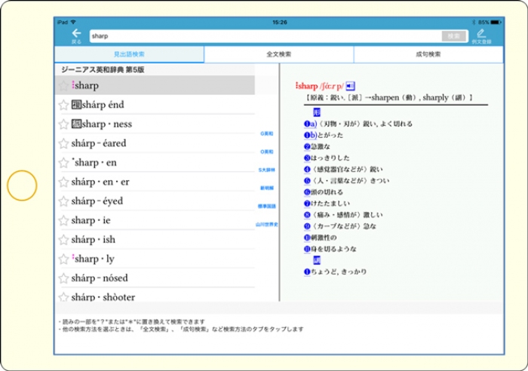Tap the 1a marker for 鋭い、よく切れる

click(x=309, y=124)
